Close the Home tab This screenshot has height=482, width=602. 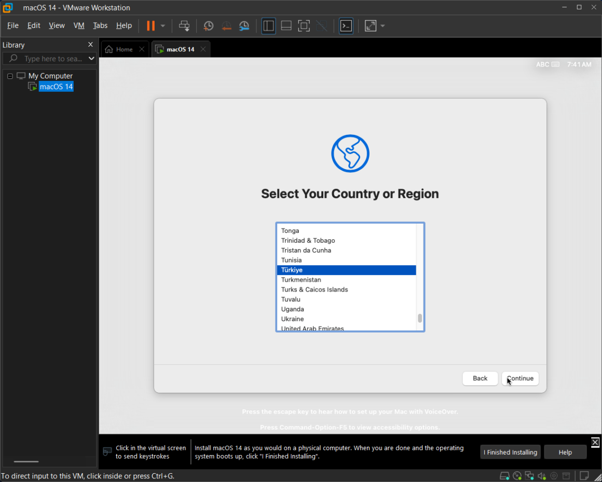(x=142, y=49)
